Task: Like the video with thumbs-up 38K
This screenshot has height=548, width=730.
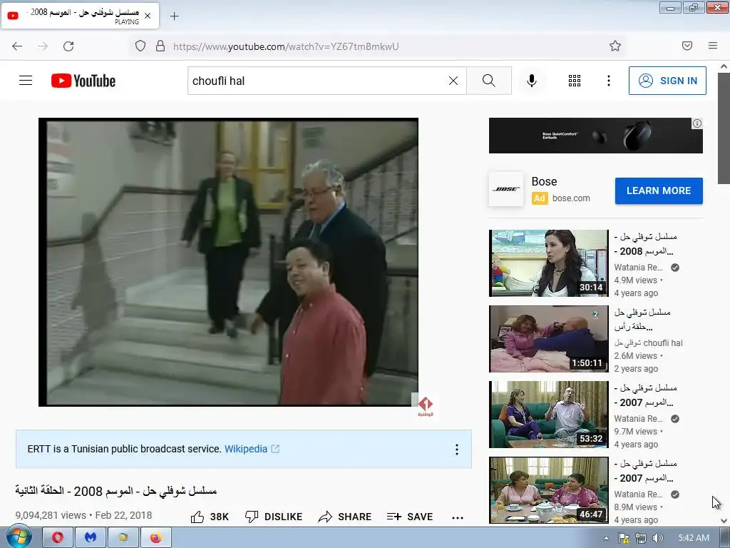Action: point(210,517)
